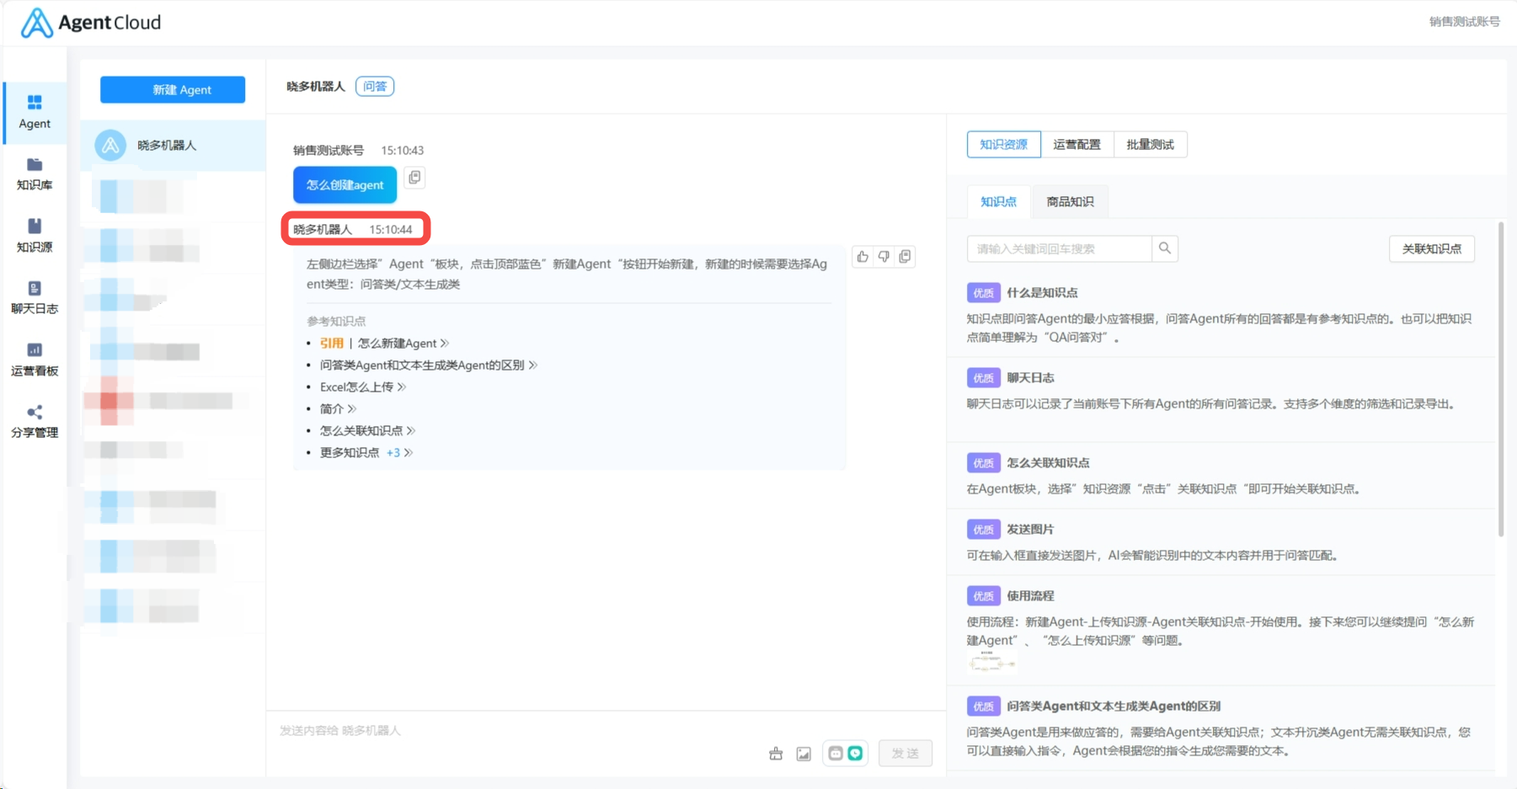
Task: Open 知识源 in the left sidebar
Action: click(x=35, y=237)
